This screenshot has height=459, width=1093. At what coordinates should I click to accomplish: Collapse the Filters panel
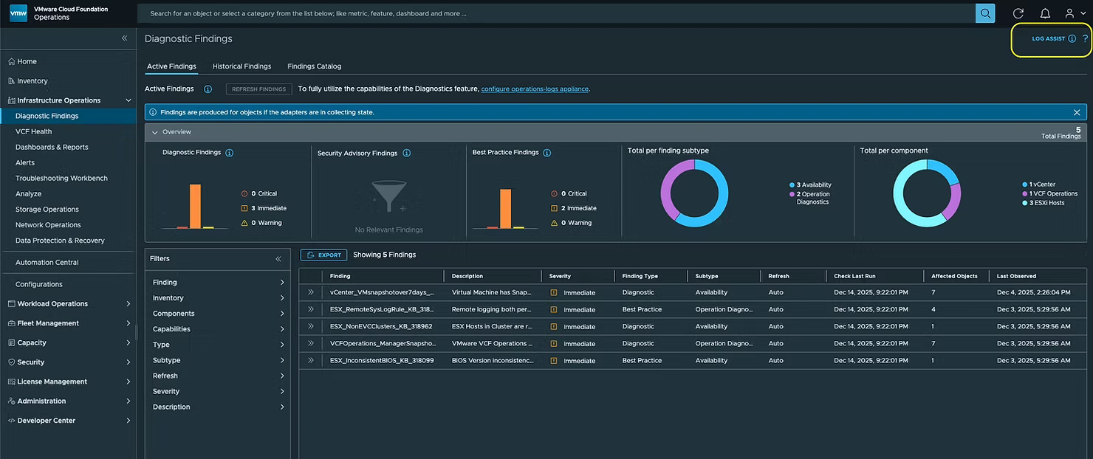(x=278, y=259)
